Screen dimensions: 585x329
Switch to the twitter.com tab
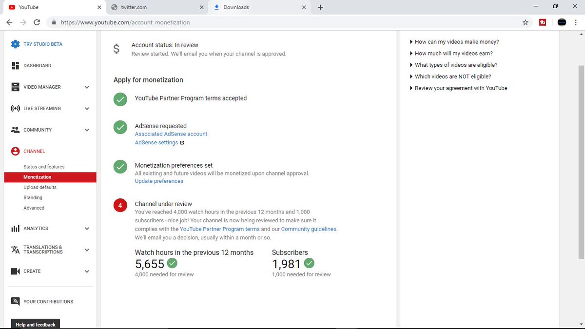156,7
